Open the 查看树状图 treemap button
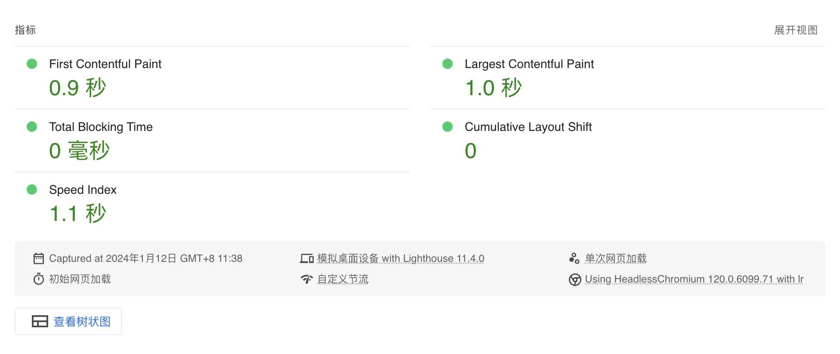 click(x=68, y=321)
